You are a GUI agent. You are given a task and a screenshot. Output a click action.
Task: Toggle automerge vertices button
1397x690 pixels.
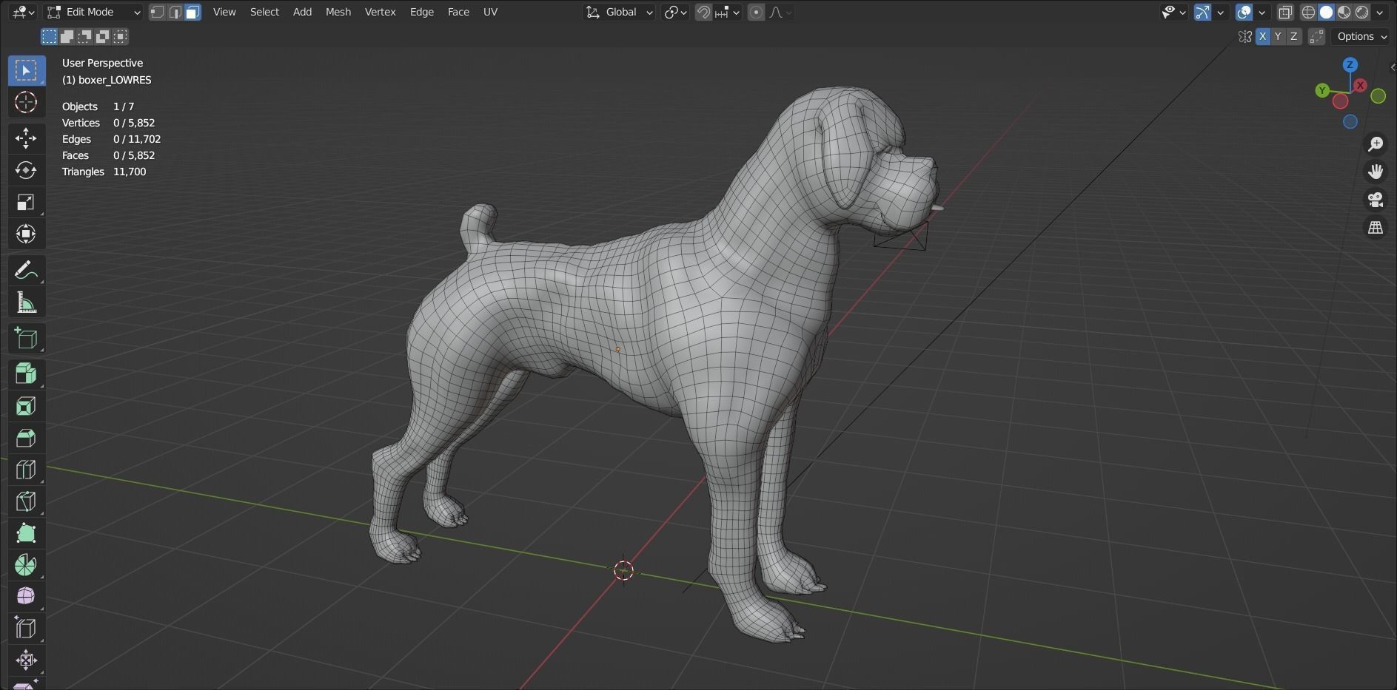(x=1316, y=36)
